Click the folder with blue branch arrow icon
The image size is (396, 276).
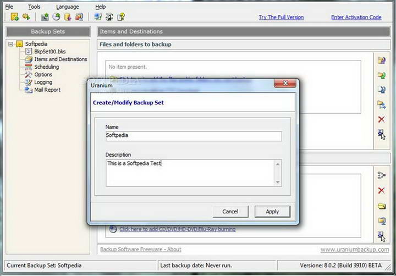[x=381, y=104]
